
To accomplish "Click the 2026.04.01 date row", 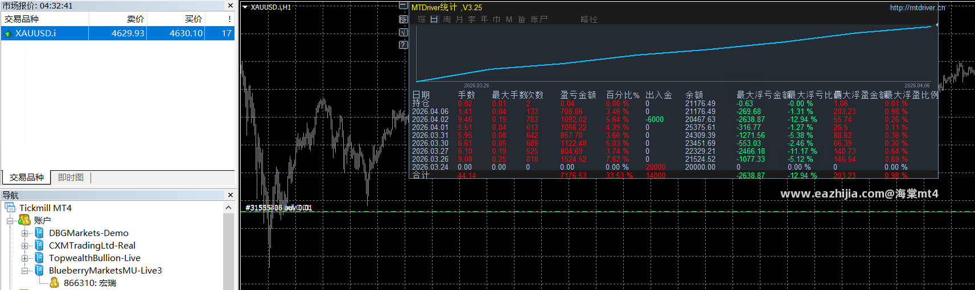I will (674, 128).
